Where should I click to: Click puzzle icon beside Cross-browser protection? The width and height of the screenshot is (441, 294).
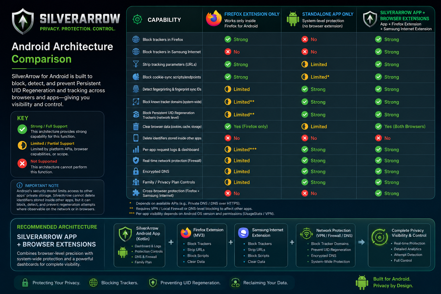(x=136, y=193)
